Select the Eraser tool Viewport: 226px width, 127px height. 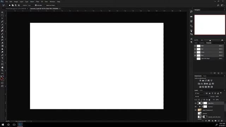coord(2,43)
